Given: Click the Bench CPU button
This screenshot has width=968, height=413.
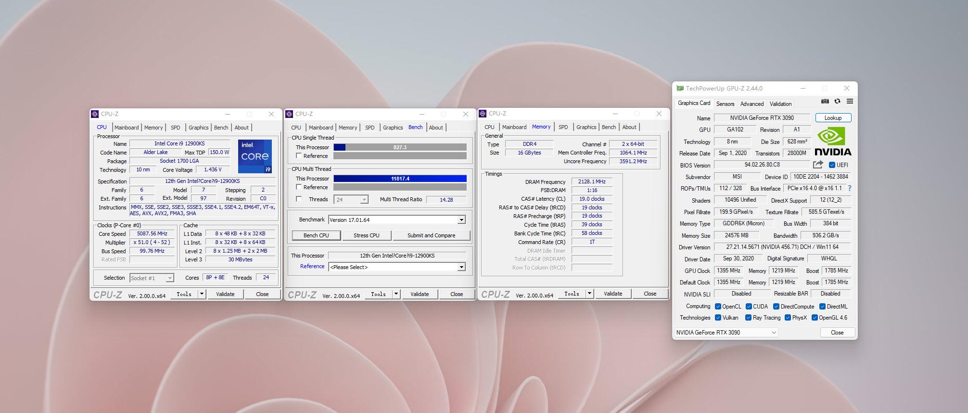Looking at the screenshot, I should point(316,235).
